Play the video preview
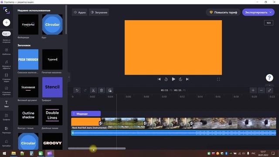The width and height of the screenshot is (279, 157). [x=174, y=79]
